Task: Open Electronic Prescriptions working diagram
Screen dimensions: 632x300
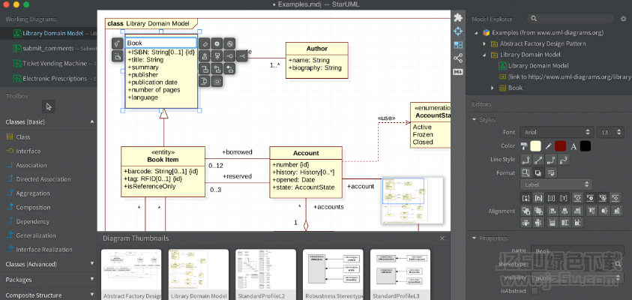Action: tap(49, 79)
